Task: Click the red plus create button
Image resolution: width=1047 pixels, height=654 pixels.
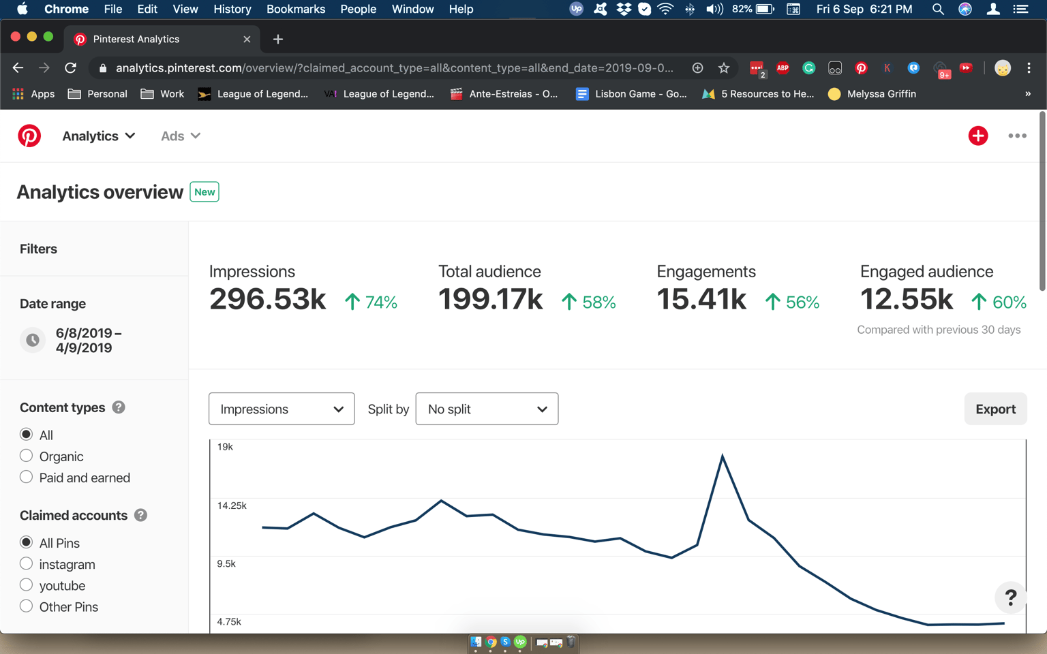Action: [x=978, y=136]
